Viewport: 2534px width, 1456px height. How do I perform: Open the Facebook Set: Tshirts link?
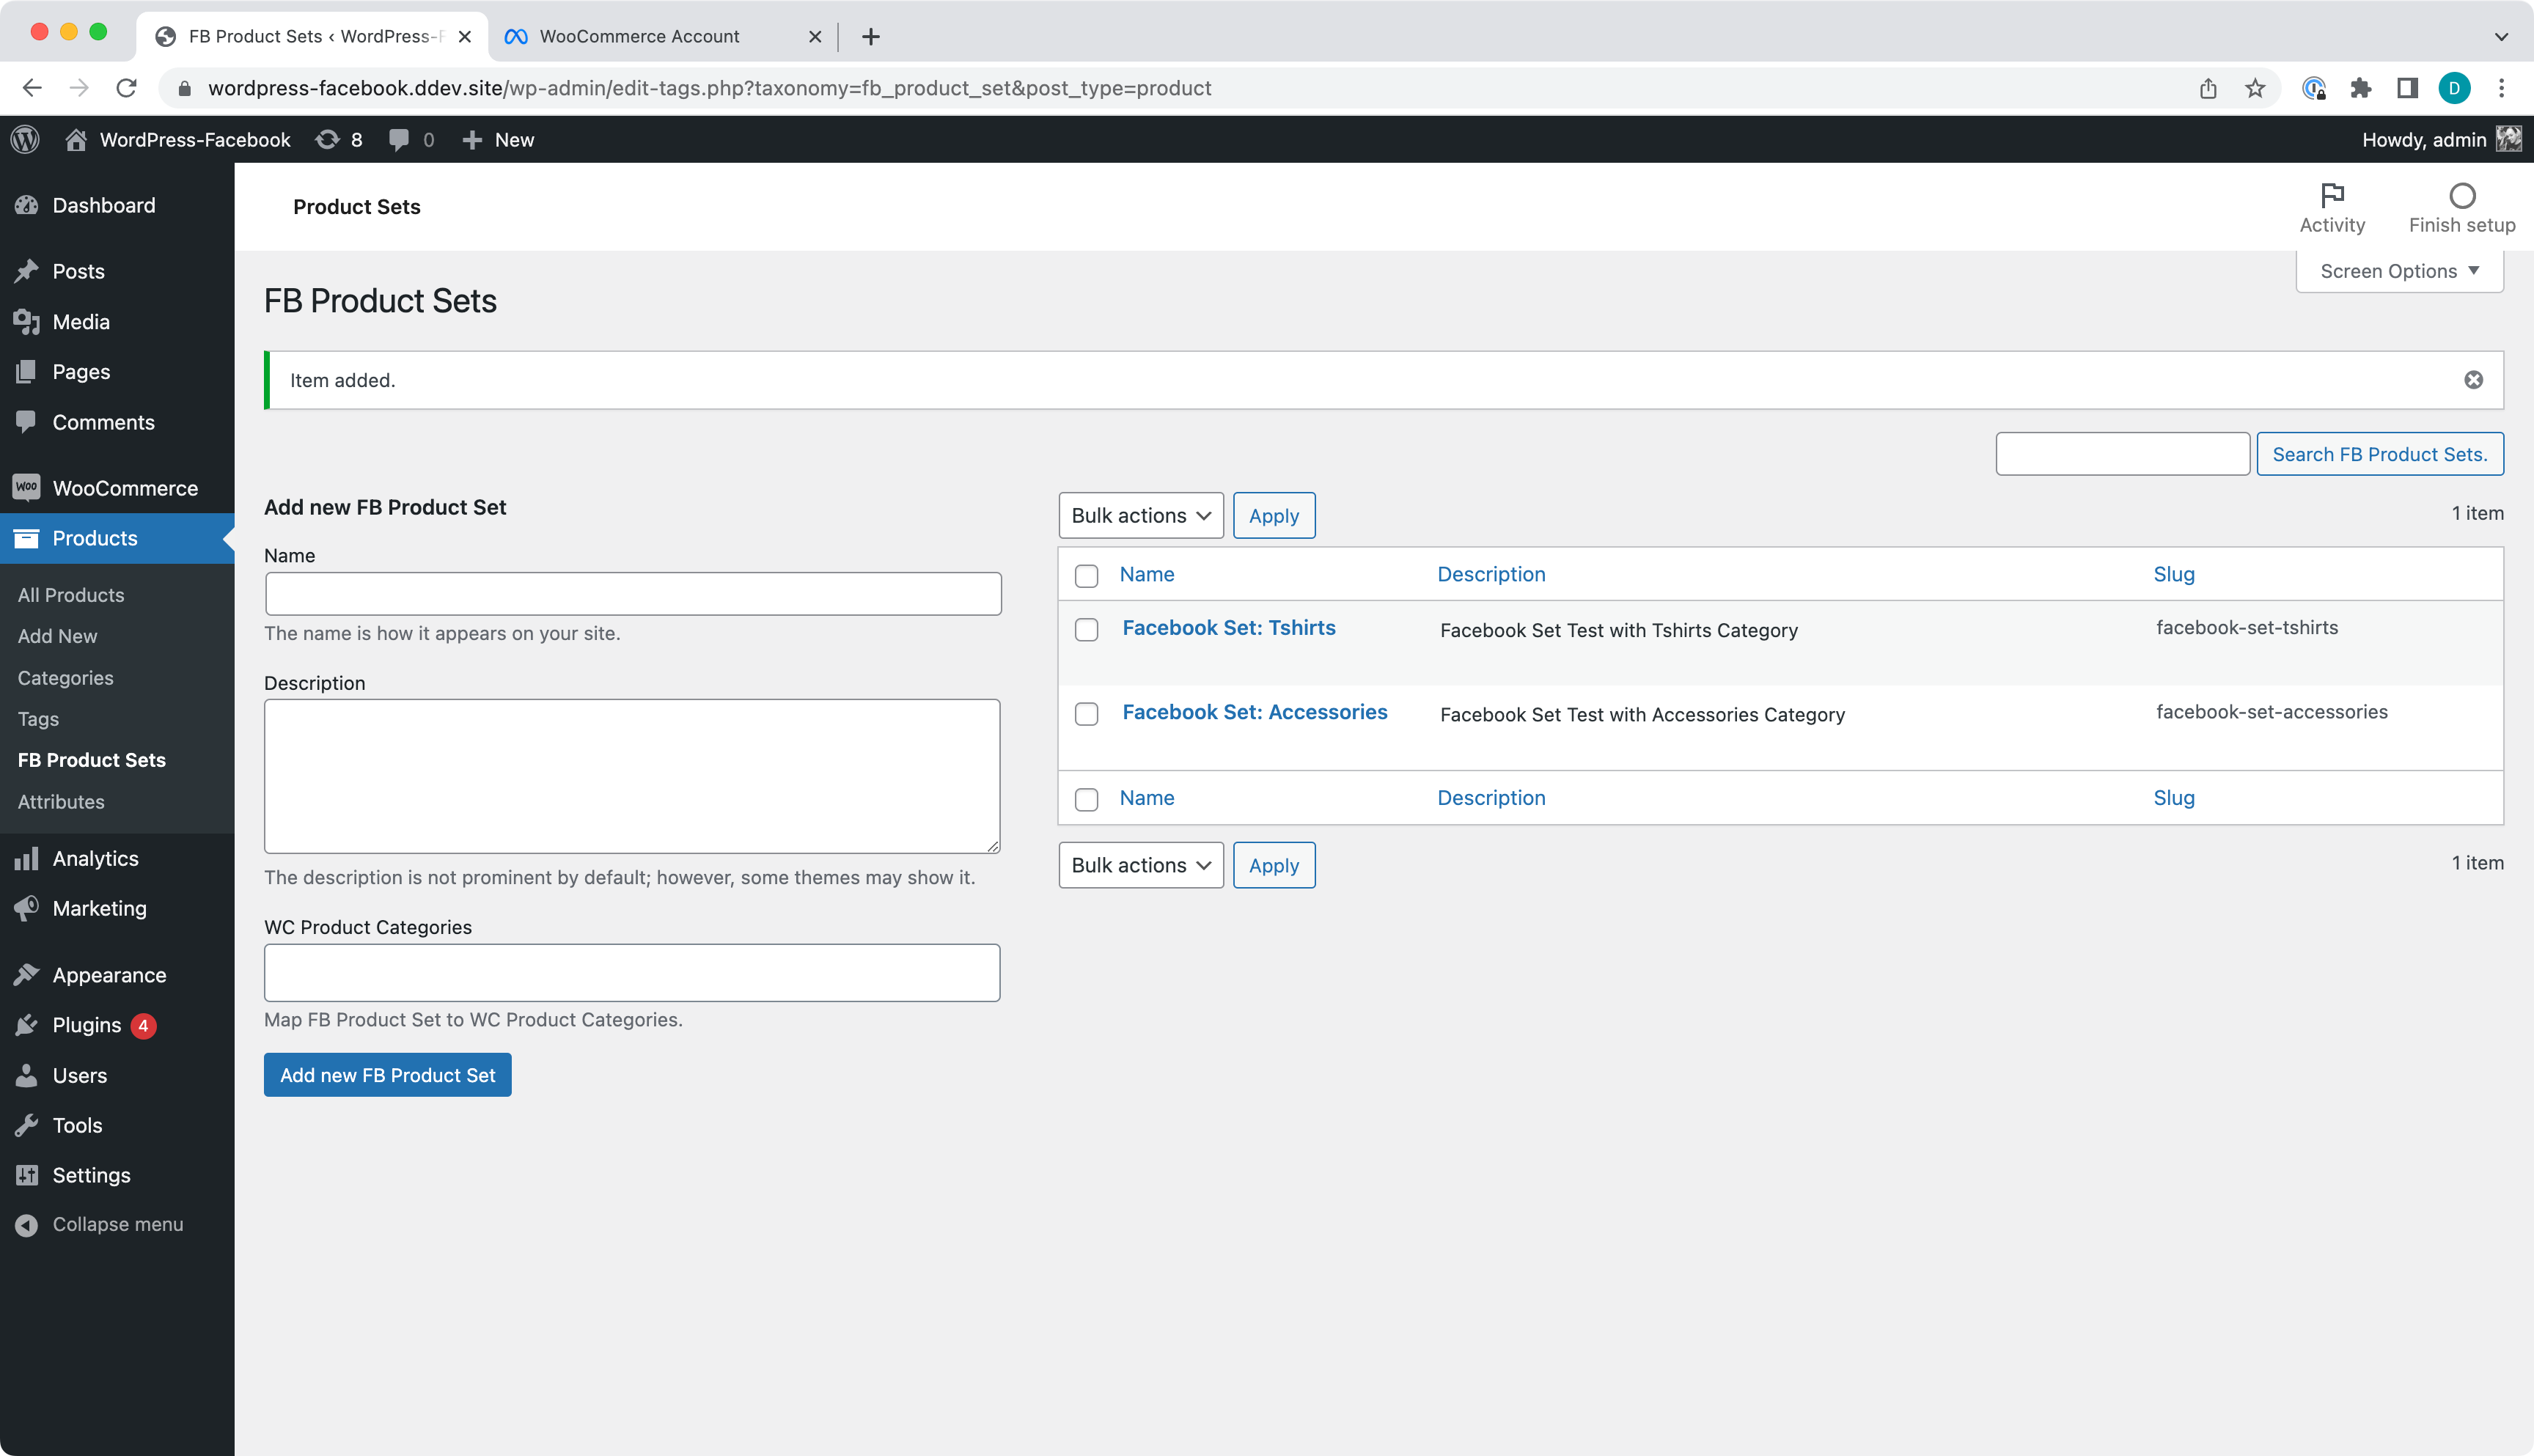coord(1229,628)
